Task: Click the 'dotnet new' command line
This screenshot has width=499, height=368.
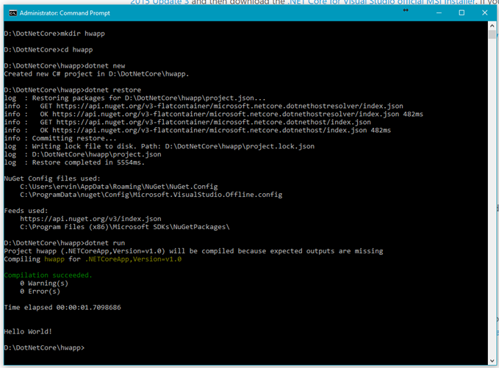Action: point(65,66)
